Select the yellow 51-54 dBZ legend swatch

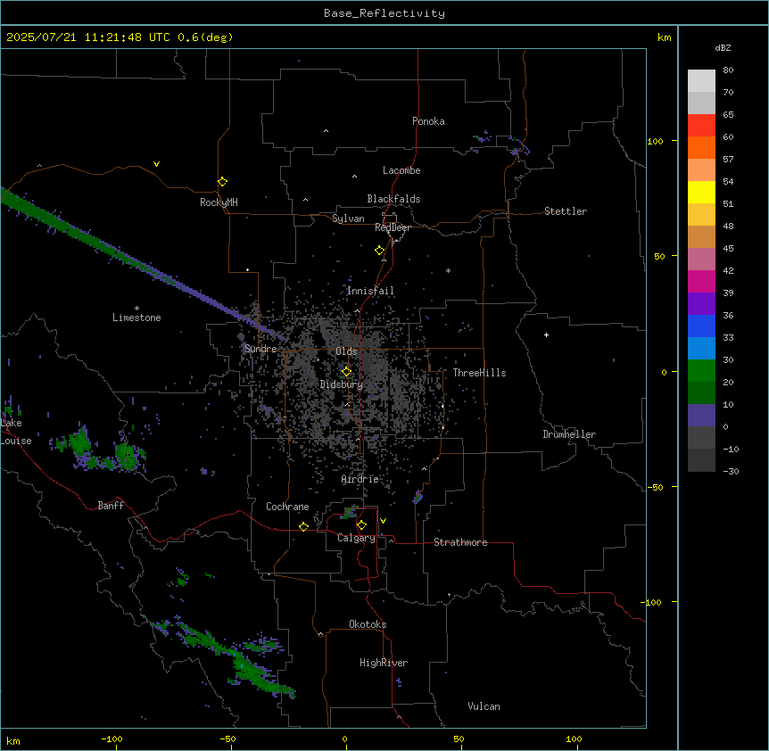coord(701,192)
